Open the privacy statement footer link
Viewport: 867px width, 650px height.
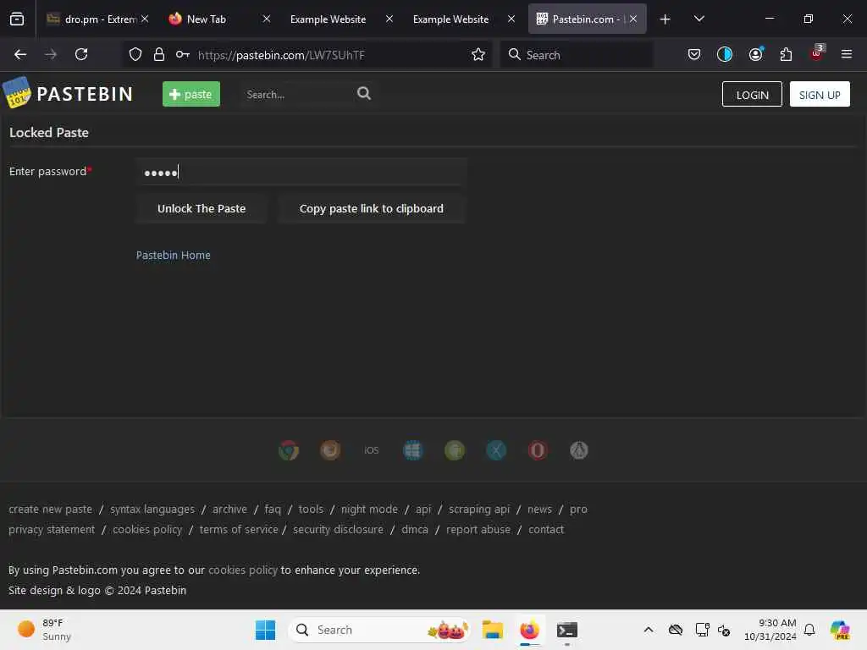(x=52, y=530)
